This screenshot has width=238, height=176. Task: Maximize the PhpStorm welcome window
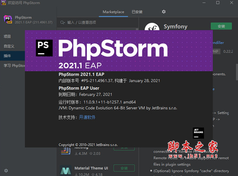tap(217, 3)
